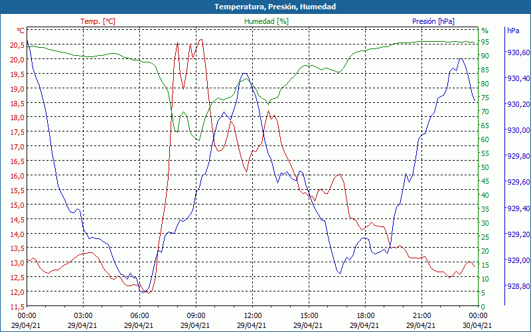Click the 19,0 temperature axis value
Screen dimensions: 531x332
(17, 89)
